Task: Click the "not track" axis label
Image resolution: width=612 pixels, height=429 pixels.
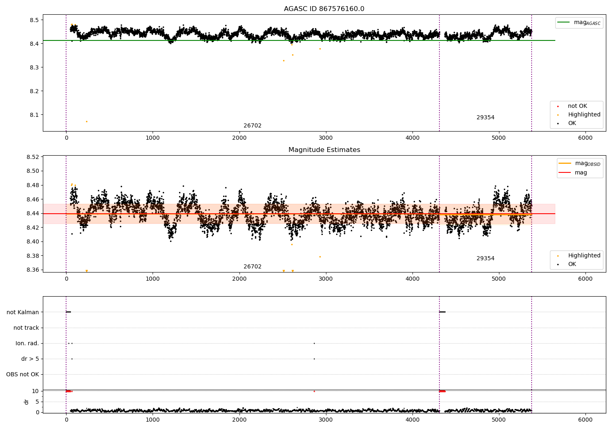Action: pos(26,328)
